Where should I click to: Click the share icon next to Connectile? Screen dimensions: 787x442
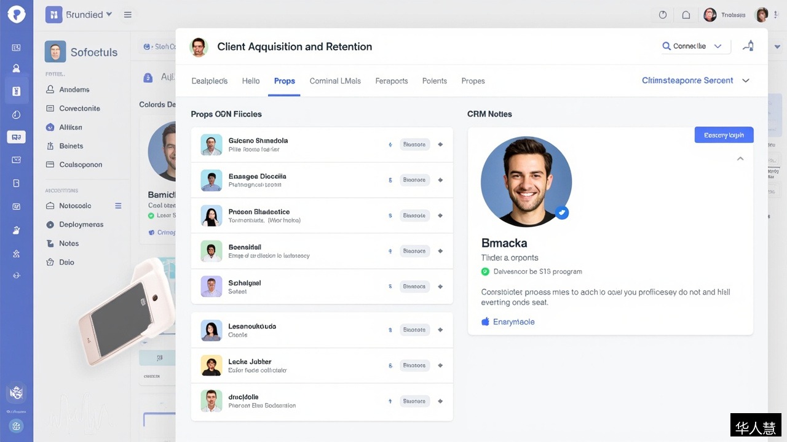tap(748, 46)
